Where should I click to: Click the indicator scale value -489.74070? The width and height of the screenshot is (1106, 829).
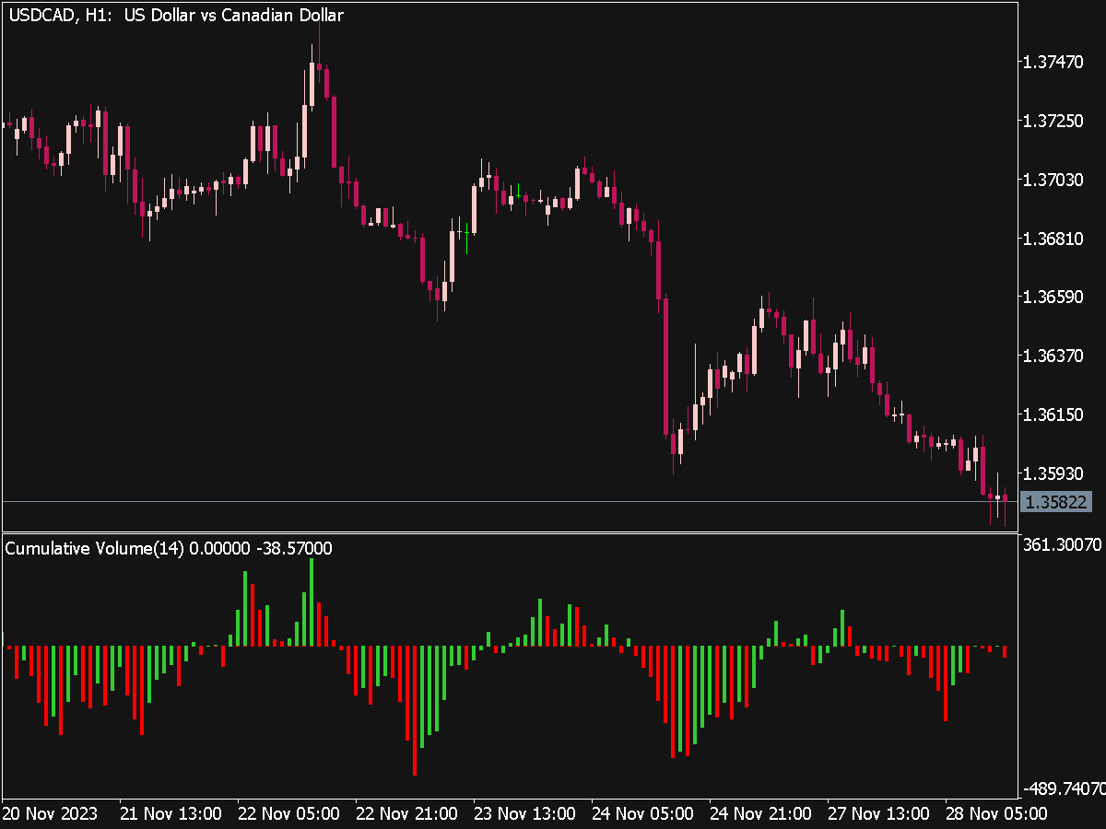tap(1063, 789)
